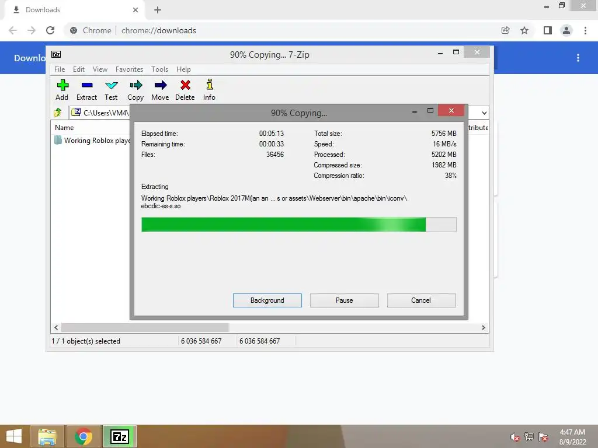The image size is (598, 448).
Task: Click the Add toolbar icon in 7-Zip
Action: point(62,90)
